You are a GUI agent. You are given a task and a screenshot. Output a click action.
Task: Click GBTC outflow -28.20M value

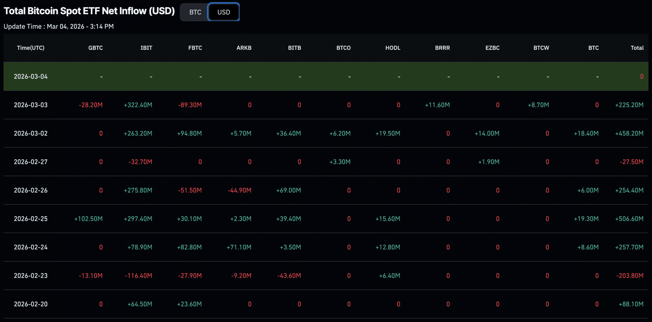[x=91, y=105]
